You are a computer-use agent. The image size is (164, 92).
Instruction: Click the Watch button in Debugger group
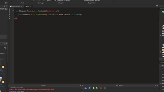point(49,1)
